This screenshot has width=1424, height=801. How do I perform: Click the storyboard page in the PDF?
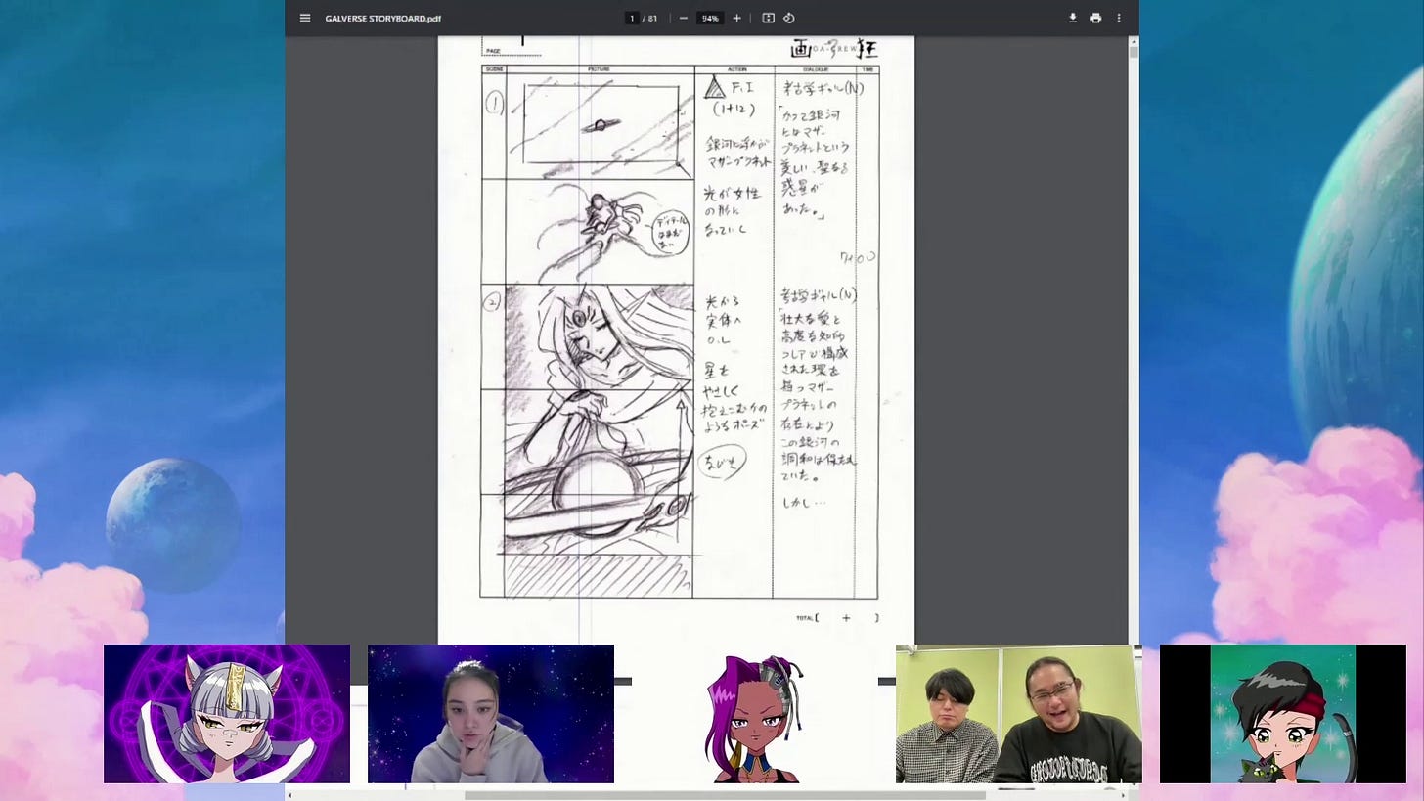coord(676,340)
